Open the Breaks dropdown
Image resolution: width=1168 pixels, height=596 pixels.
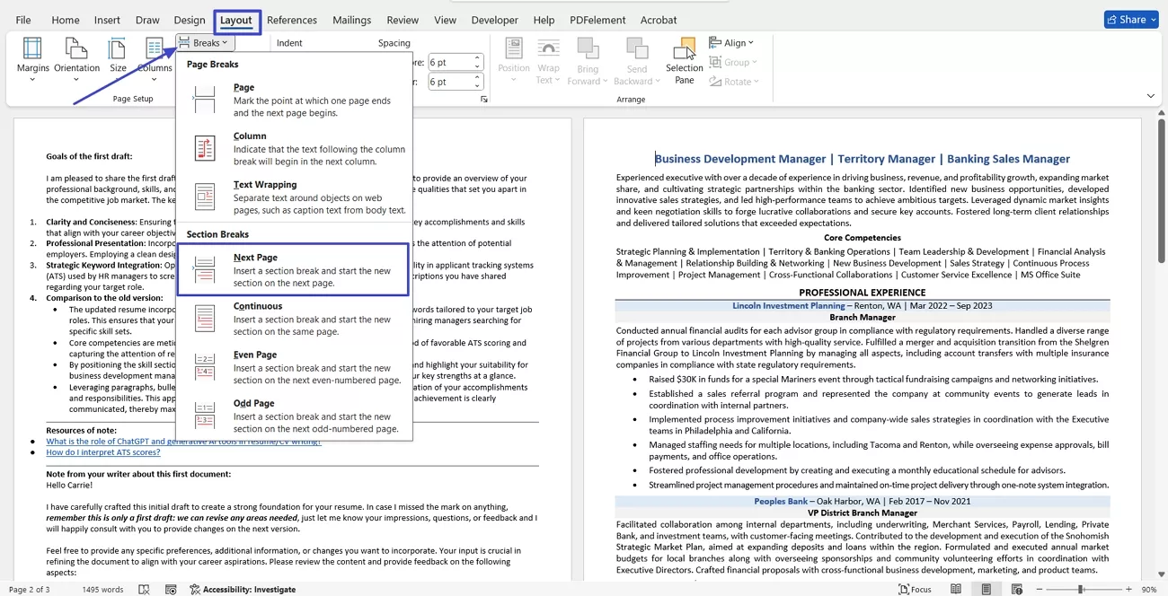[204, 42]
